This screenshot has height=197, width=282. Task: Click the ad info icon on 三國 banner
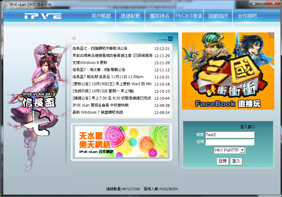point(272,35)
